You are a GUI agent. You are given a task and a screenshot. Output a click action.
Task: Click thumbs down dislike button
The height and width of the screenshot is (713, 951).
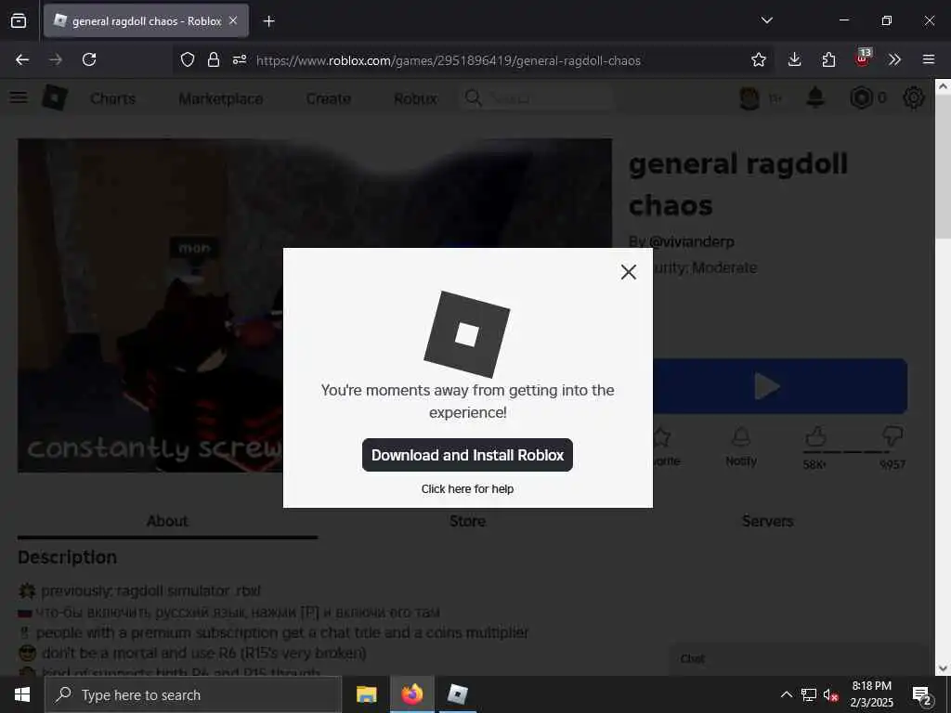coord(892,436)
